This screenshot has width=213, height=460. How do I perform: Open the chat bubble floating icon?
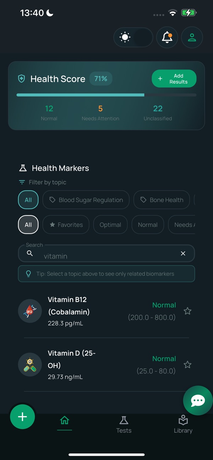pyautogui.click(x=198, y=400)
